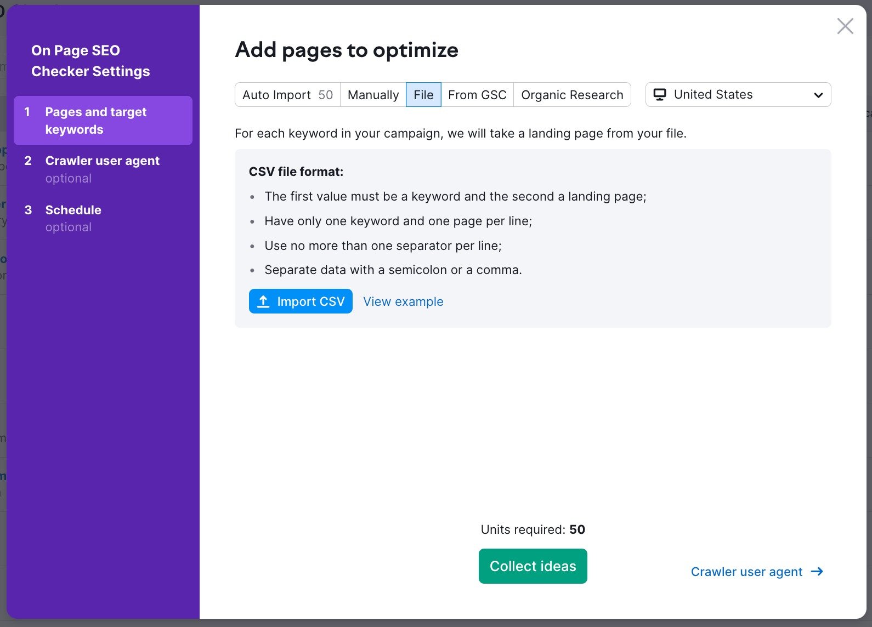Click step number 2 in the sidebar

click(x=28, y=161)
